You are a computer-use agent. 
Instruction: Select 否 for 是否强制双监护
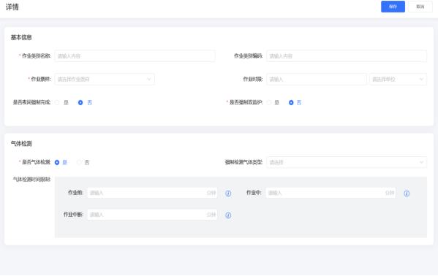[291, 103]
